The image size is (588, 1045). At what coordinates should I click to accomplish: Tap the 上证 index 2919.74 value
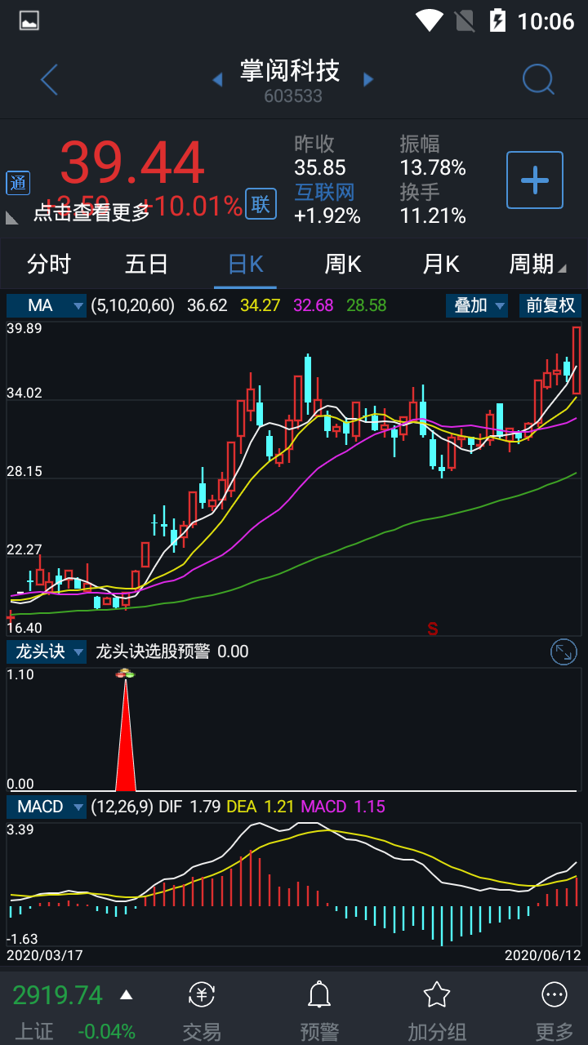click(57, 995)
